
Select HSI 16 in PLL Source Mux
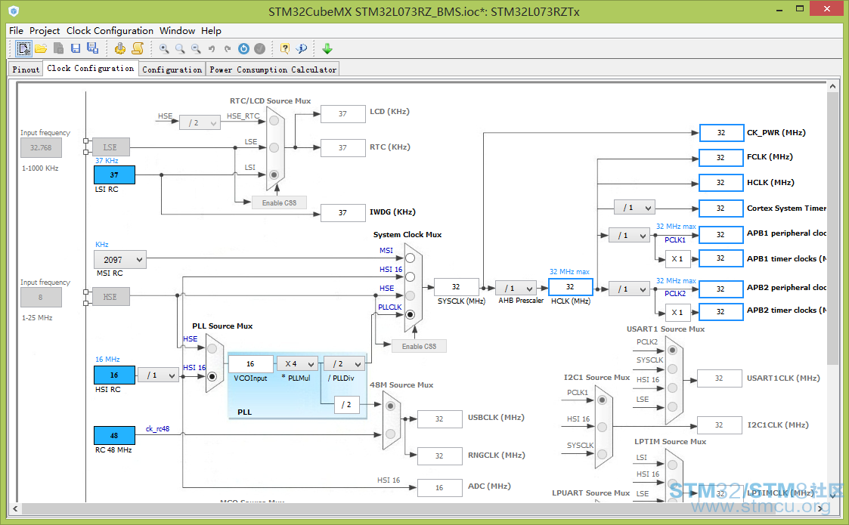pyautogui.click(x=212, y=376)
